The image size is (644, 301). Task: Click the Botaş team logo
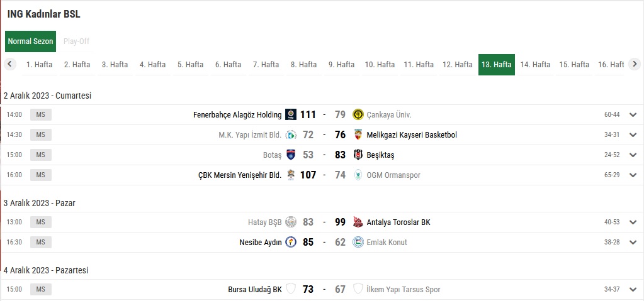pos(291,155)
